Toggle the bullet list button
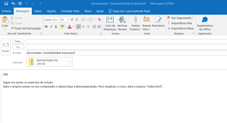 pos(83,20)
